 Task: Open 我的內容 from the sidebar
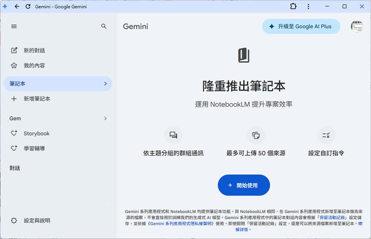point(34,65)
